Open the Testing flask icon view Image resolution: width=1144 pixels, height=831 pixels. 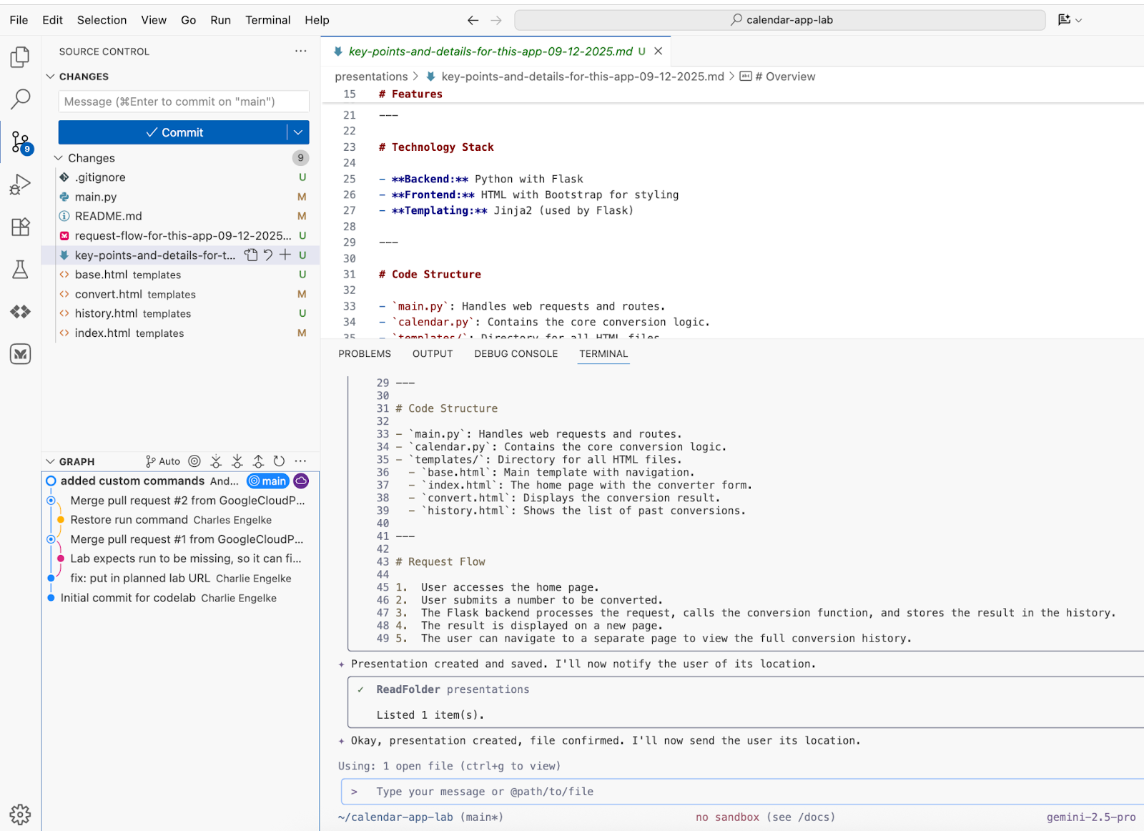[x=20, y=270]
